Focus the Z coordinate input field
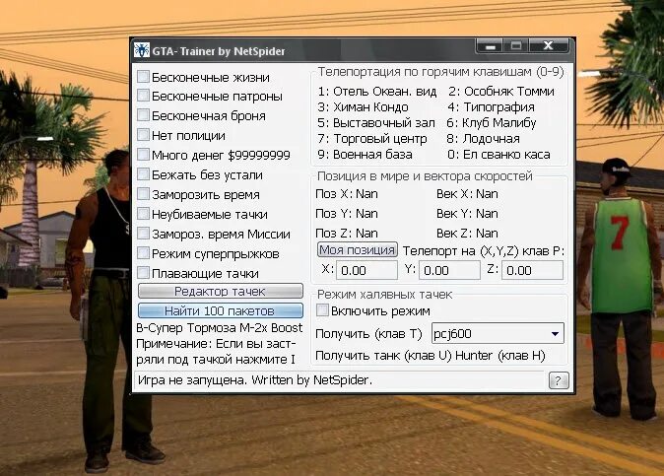This screenshot has width=664, height=476. pyautogui.click(x=532, y=270)
